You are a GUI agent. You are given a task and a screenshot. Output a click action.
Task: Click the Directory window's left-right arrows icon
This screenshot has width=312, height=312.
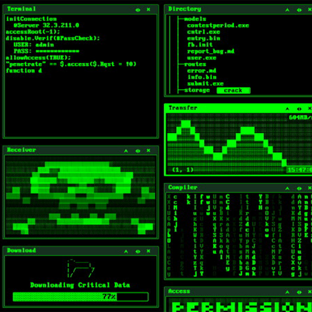tap(299, 10)
